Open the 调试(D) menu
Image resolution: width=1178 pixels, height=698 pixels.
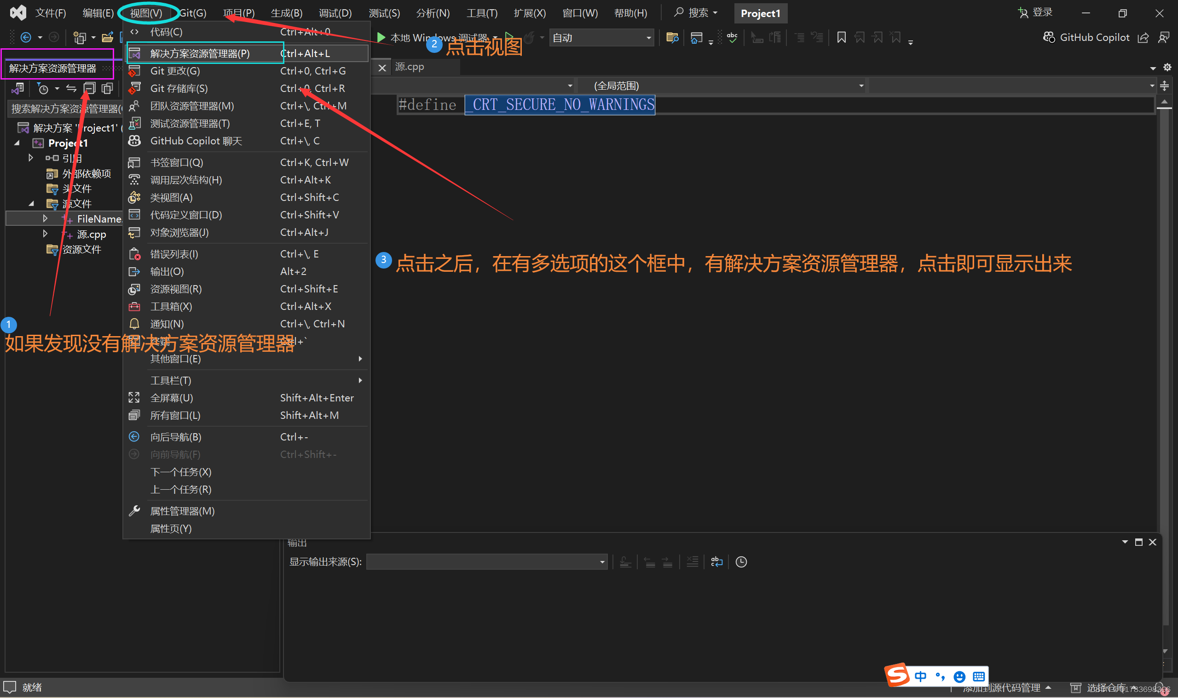pos(335,13)
